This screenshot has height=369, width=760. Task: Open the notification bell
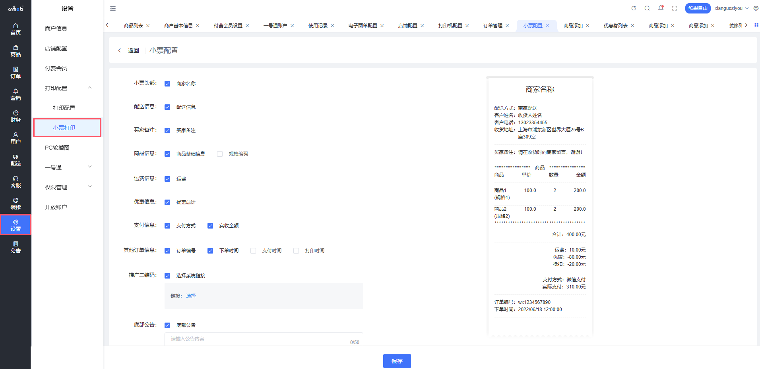(661, 8)
